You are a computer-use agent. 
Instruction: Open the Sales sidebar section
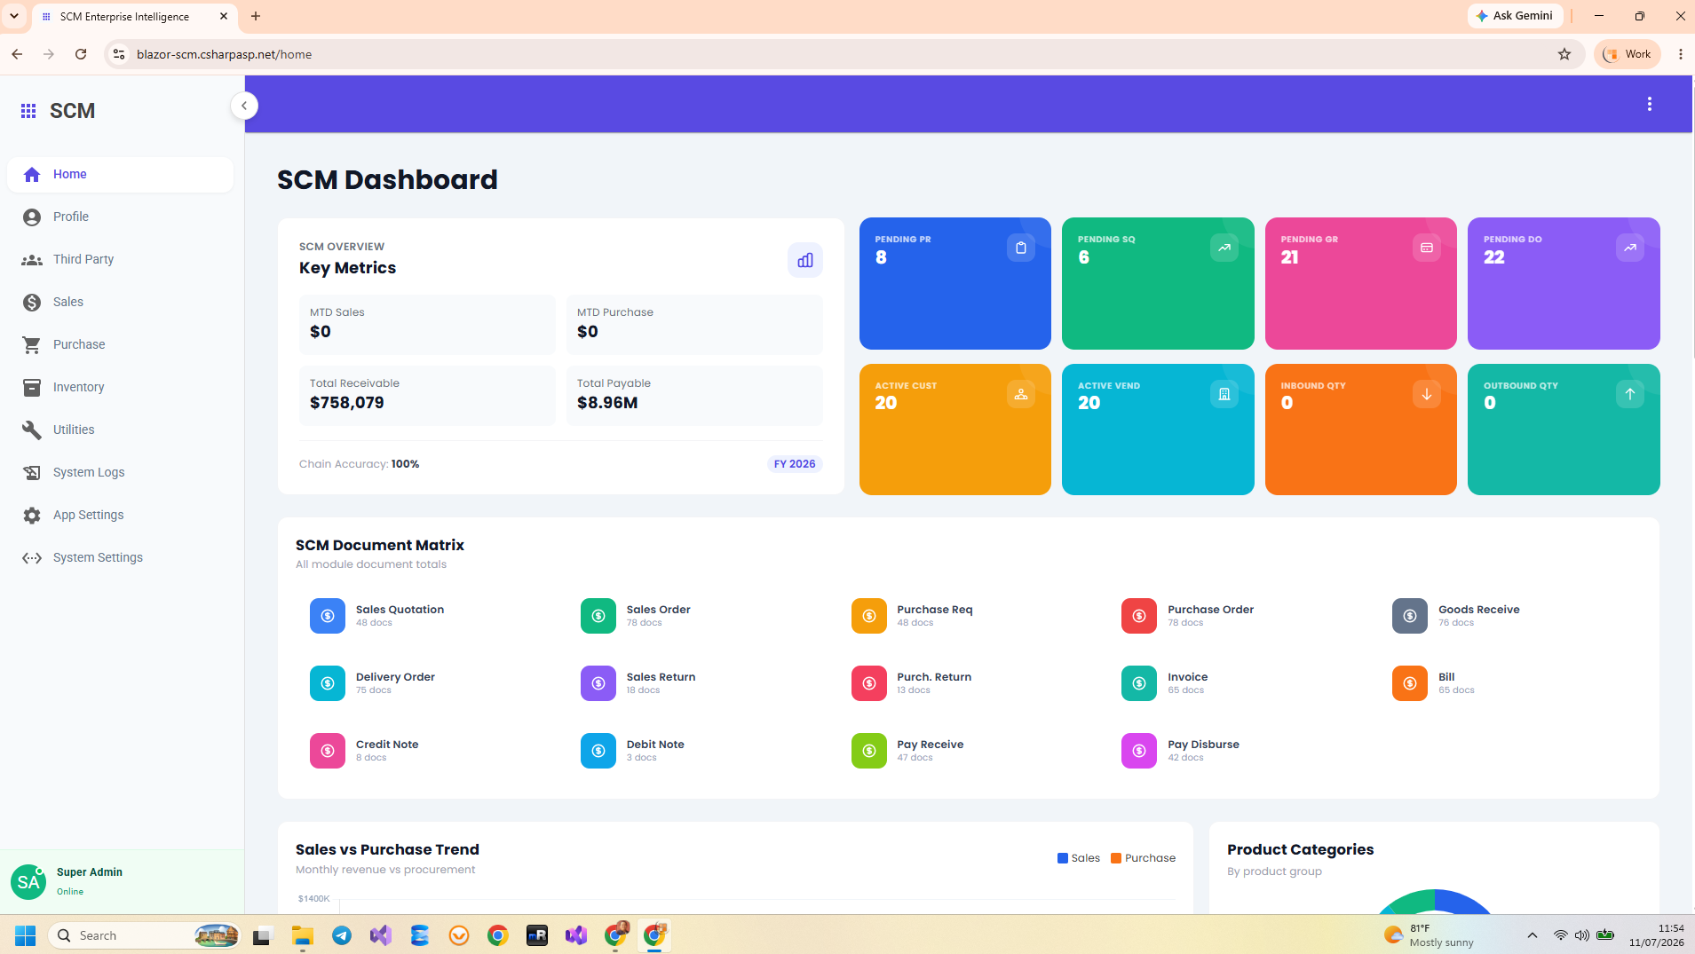click(x=120, y=302)
